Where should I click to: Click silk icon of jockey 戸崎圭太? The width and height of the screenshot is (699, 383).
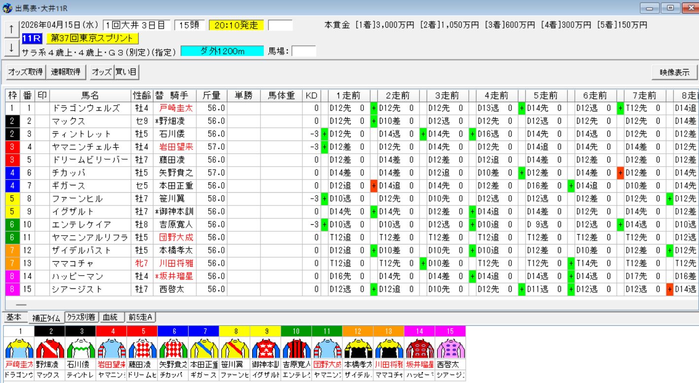point(19,349)
